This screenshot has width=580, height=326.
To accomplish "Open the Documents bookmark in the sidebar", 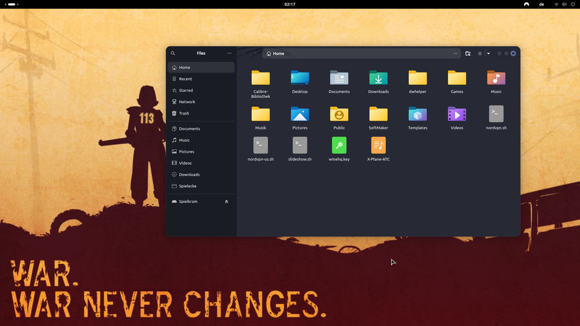I will pyautogui.click(x=201, y=129).
